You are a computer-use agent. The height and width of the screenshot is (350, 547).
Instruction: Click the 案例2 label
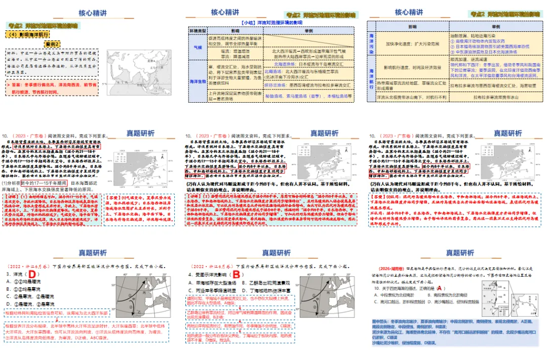[x=52, y=44]
